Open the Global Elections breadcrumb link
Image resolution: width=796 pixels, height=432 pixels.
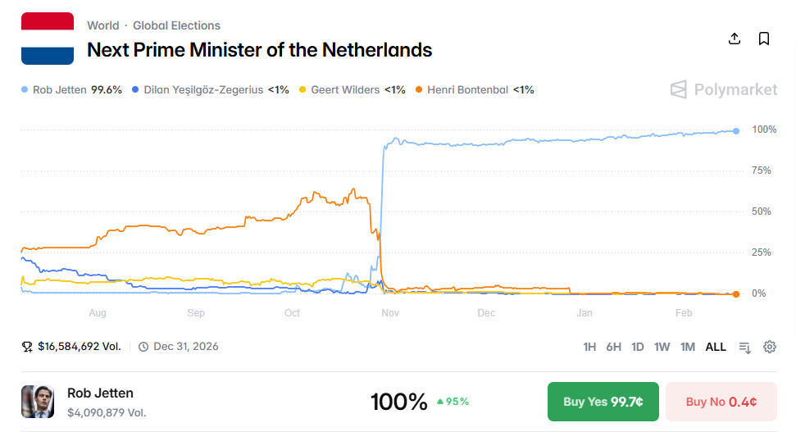176,25
